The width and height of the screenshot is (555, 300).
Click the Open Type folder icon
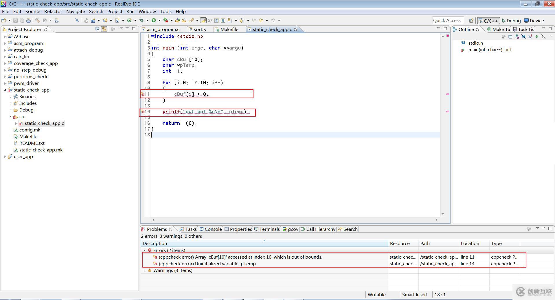click(x=178, y=20)
